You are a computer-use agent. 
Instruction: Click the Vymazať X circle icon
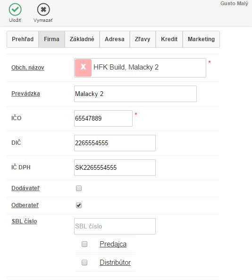tap(43, 9)
